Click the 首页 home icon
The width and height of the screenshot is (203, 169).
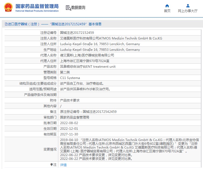(x=167, y=6)
